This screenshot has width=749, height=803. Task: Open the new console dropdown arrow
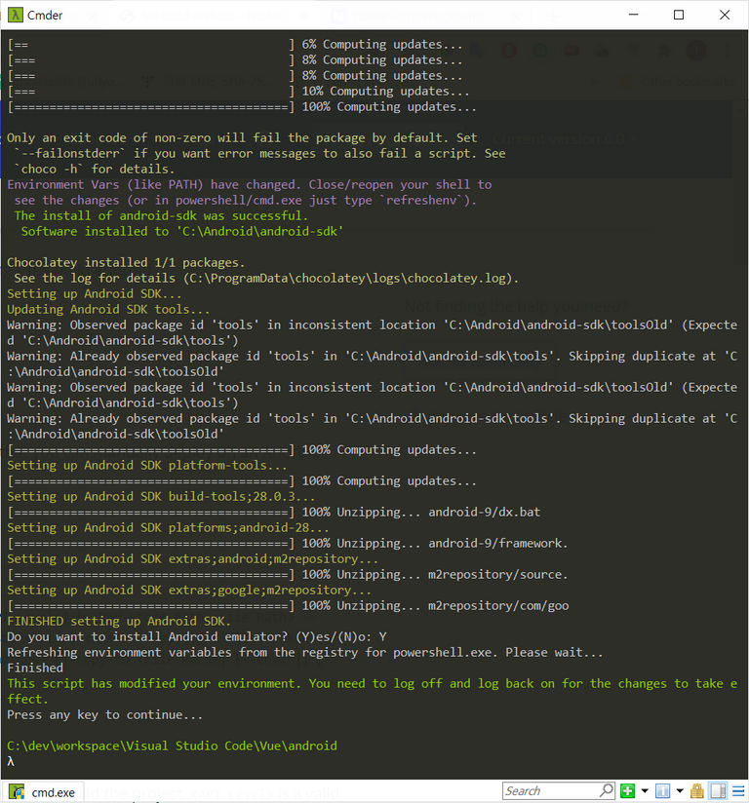(645, 790)
